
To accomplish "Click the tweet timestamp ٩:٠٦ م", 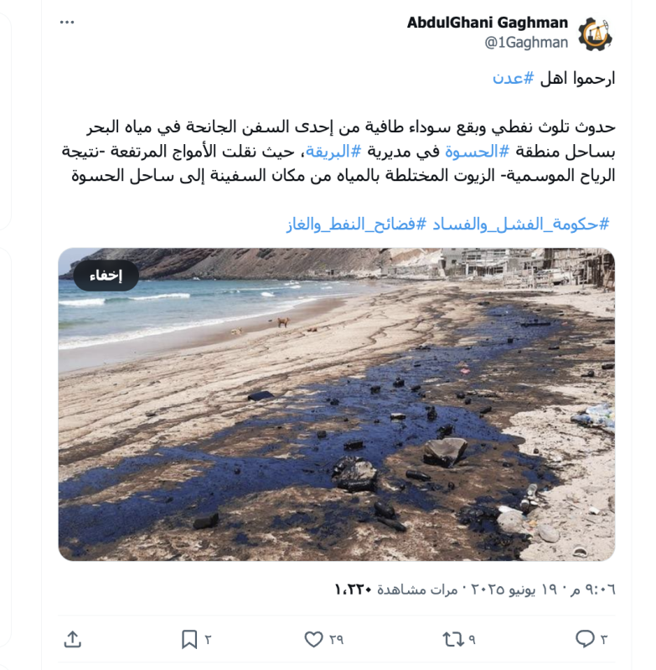I will click(593, 590).
